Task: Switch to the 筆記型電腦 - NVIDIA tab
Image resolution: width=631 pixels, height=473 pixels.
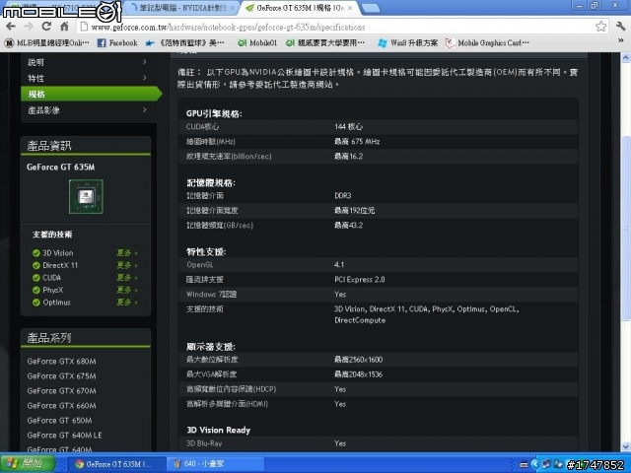Action: click(x=181, y=8)
